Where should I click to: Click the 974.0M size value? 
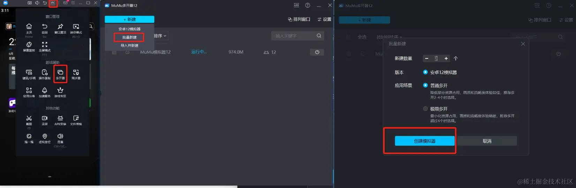pos(236,52)
